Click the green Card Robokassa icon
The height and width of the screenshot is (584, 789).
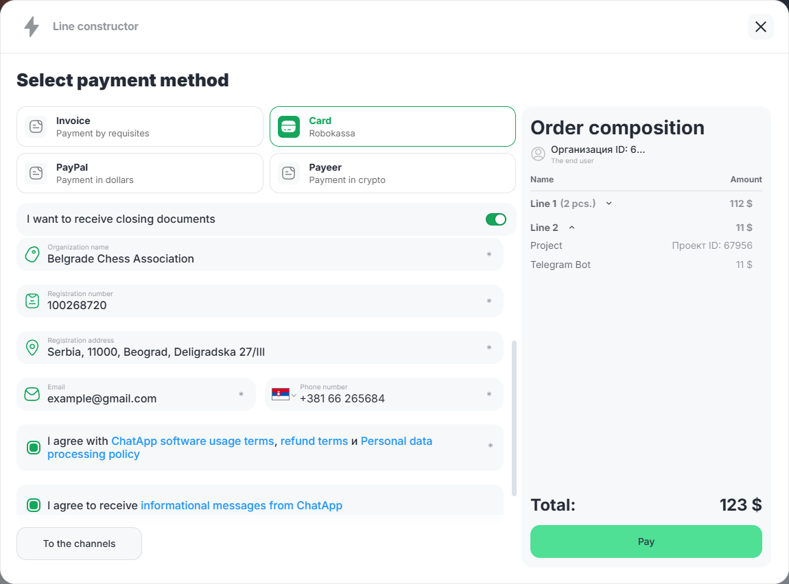pos(289,127)
